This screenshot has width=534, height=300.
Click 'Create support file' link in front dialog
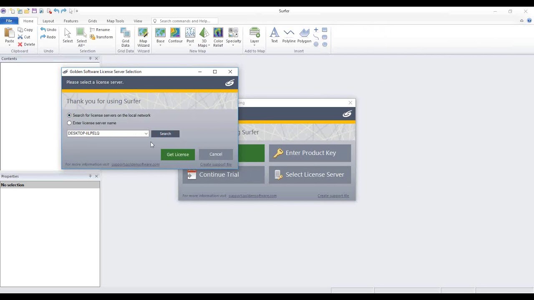click(x=216, y=164)
